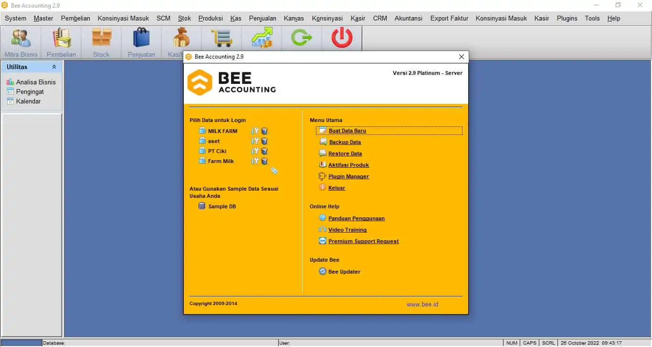
Task: Click the Versi 2.9 Platinum - Server text
Action: click(x=428, y=73)
